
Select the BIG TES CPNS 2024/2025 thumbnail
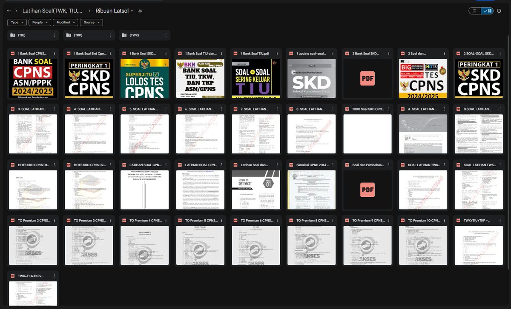click(424, 79)
